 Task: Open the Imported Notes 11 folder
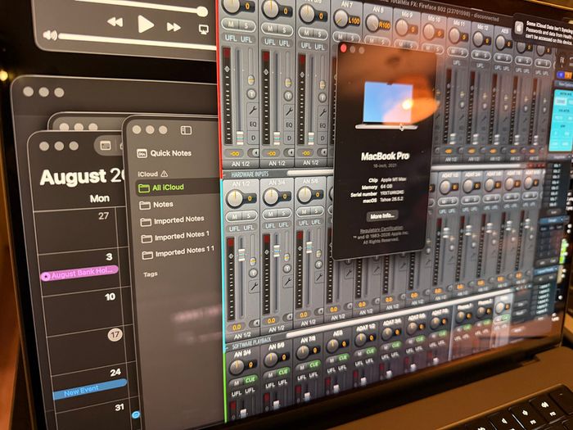click(178, 252)
